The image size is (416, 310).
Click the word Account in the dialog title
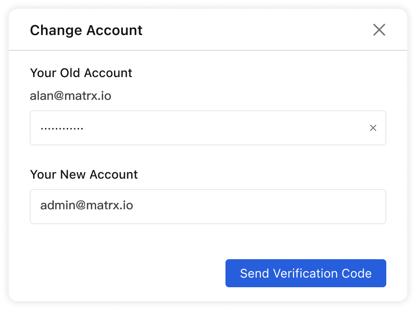[114, 30]
